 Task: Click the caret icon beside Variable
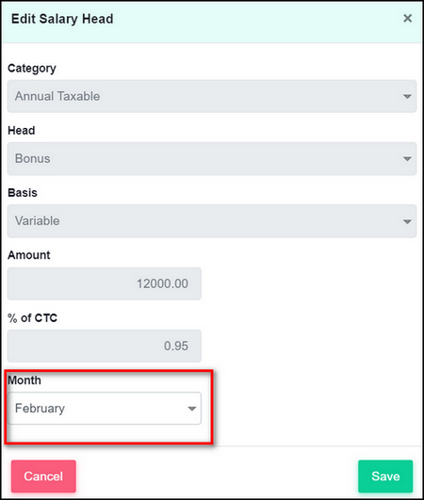[x=407, y=221]
